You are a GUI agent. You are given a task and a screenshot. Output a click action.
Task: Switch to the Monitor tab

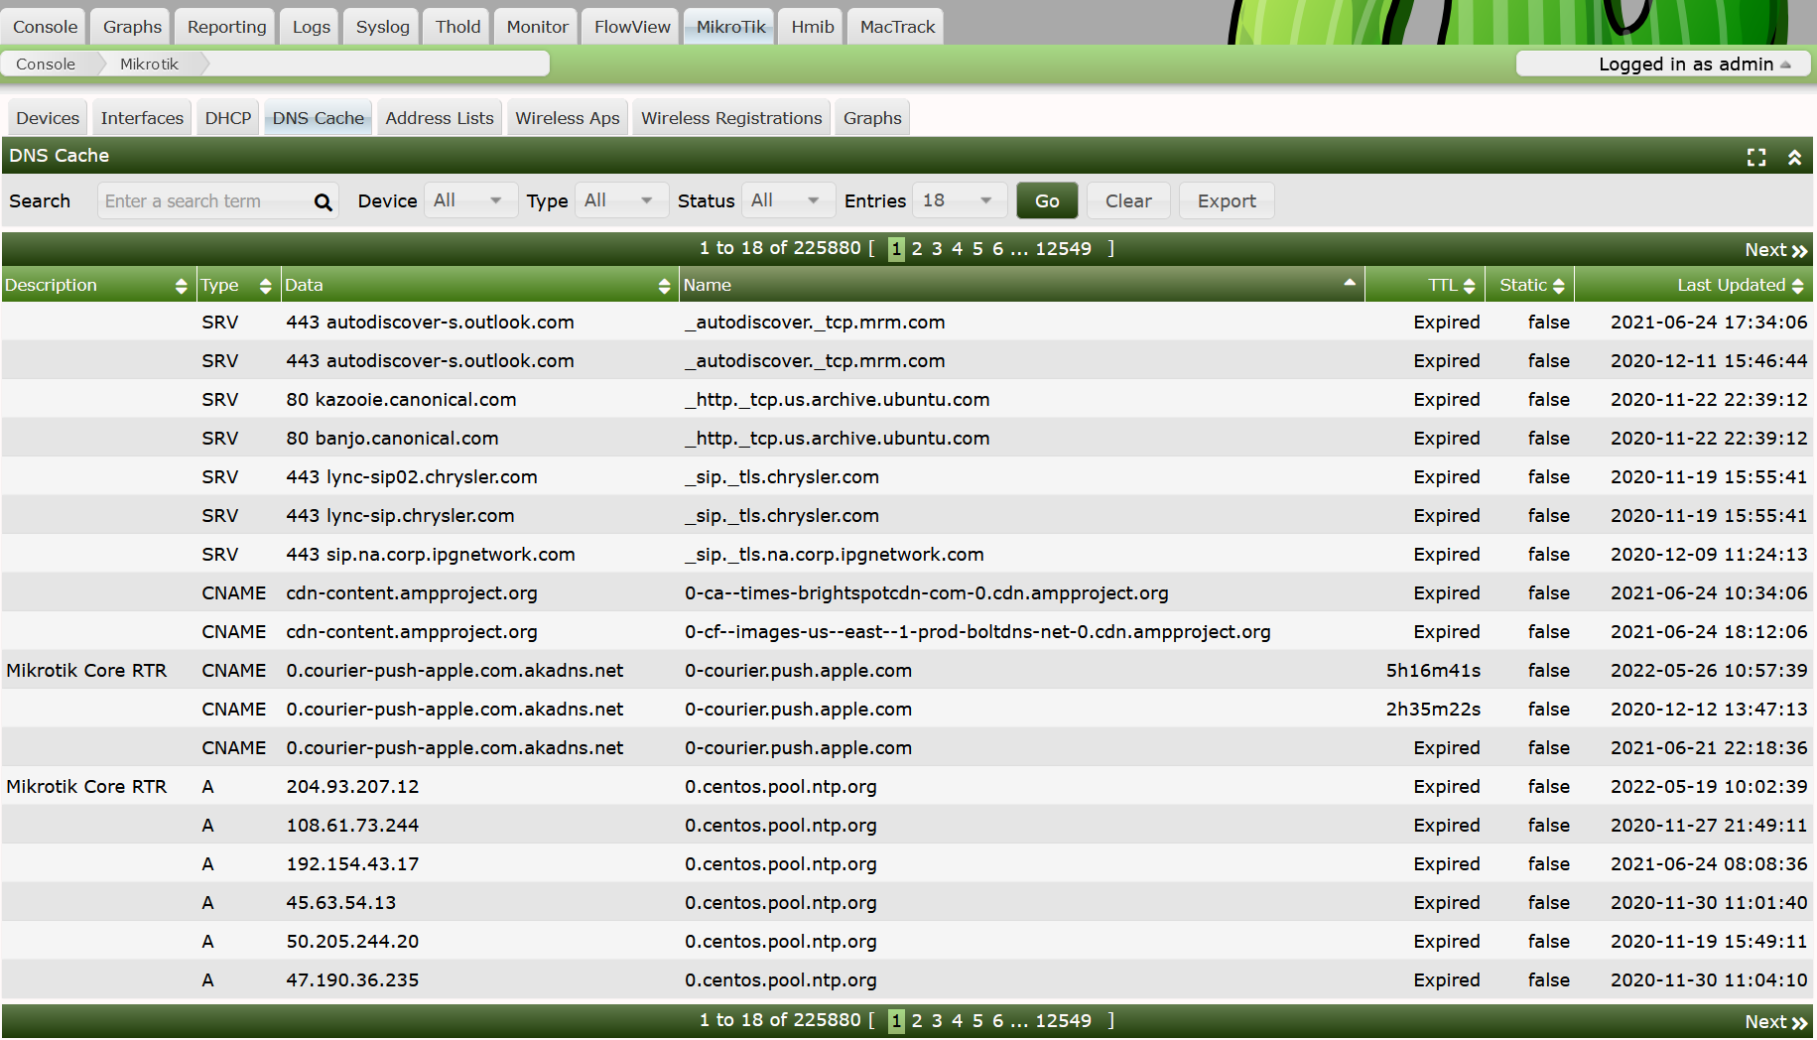(537, 27)
